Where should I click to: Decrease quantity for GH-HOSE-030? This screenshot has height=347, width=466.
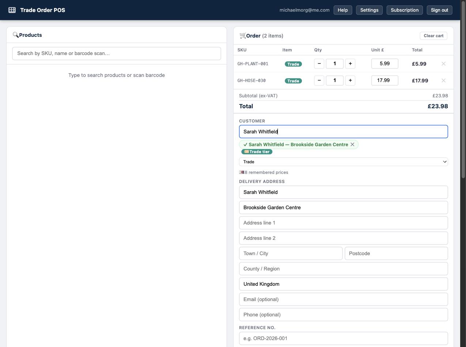pos(319,80)
